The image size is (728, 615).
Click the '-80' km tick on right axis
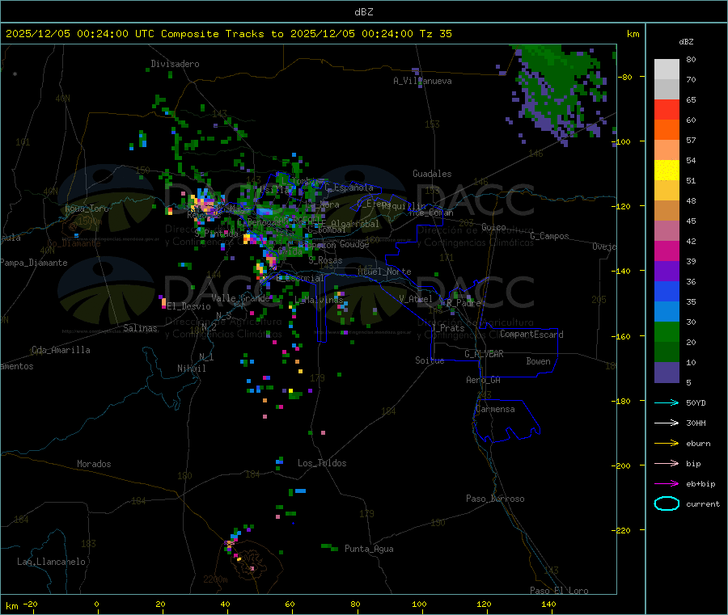point(626,77)
